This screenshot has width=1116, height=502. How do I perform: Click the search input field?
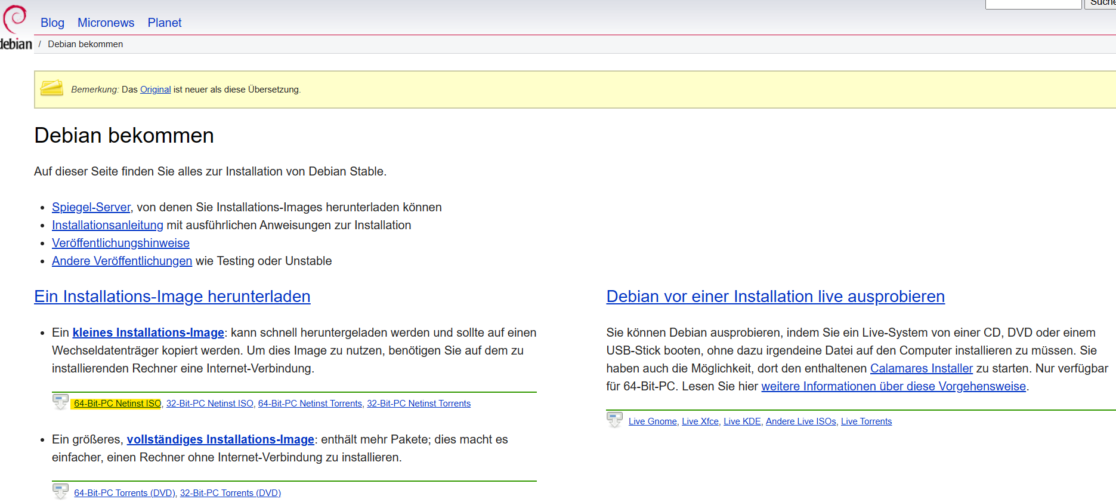click(1033, 4)
